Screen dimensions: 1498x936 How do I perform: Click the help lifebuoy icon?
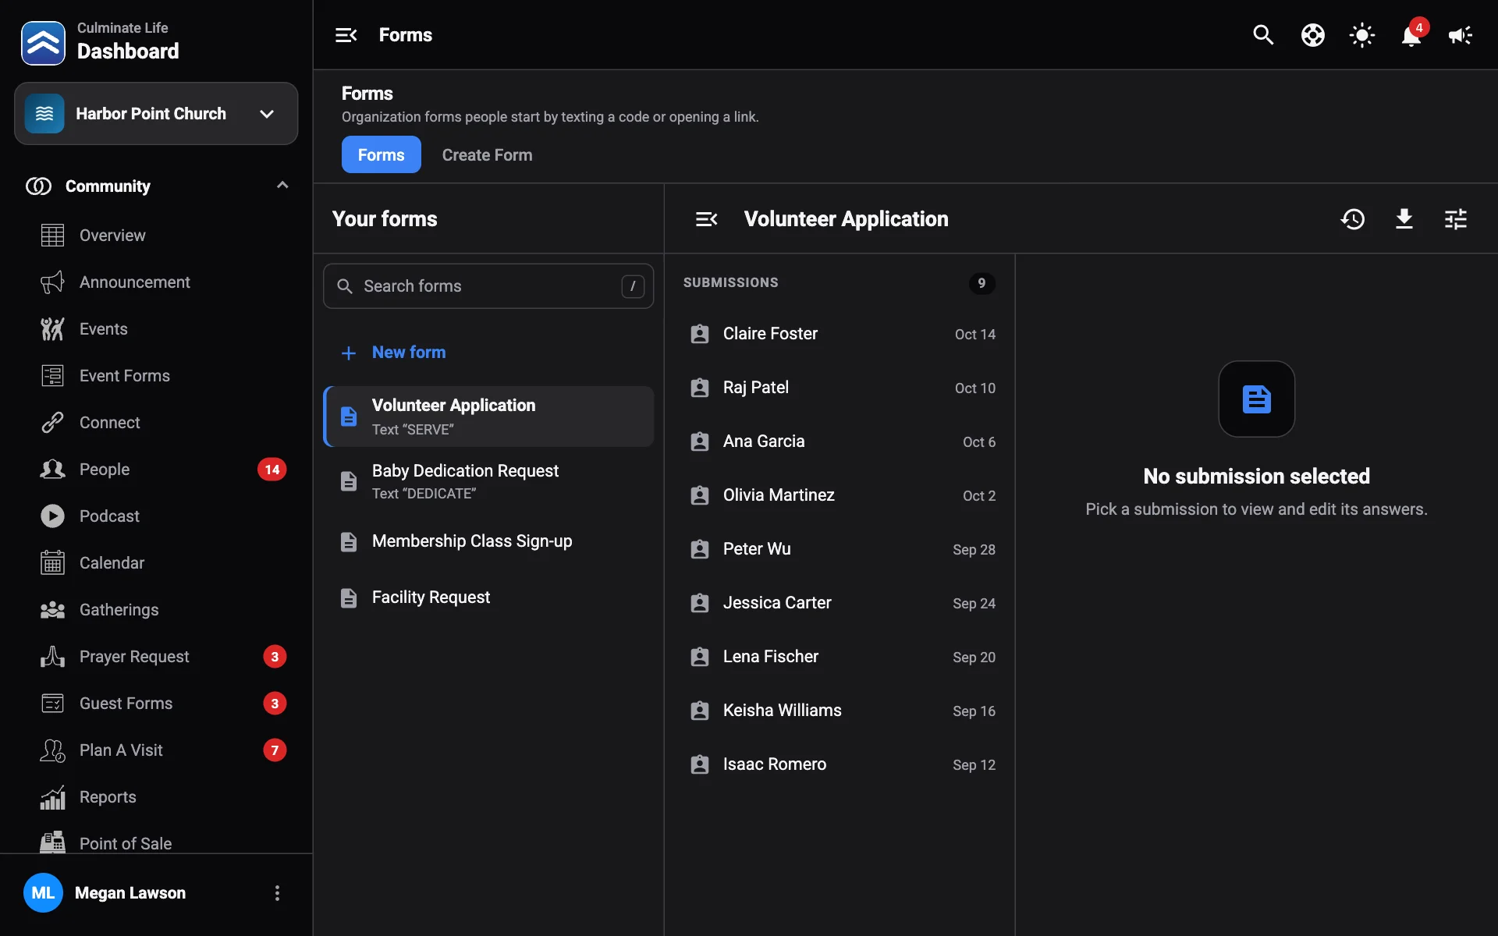point(1313,35)
